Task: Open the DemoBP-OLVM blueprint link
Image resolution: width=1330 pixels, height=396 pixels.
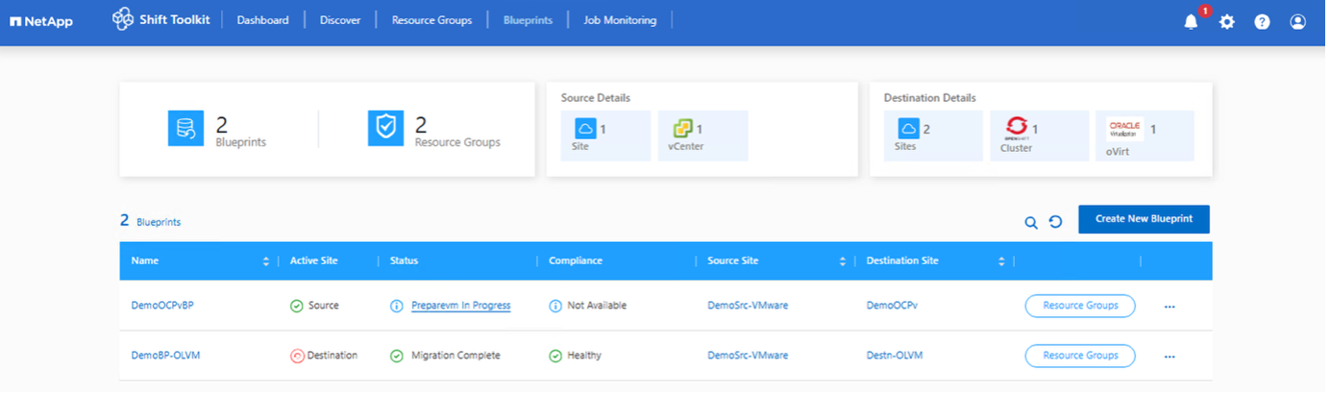Action: (167, 357)
